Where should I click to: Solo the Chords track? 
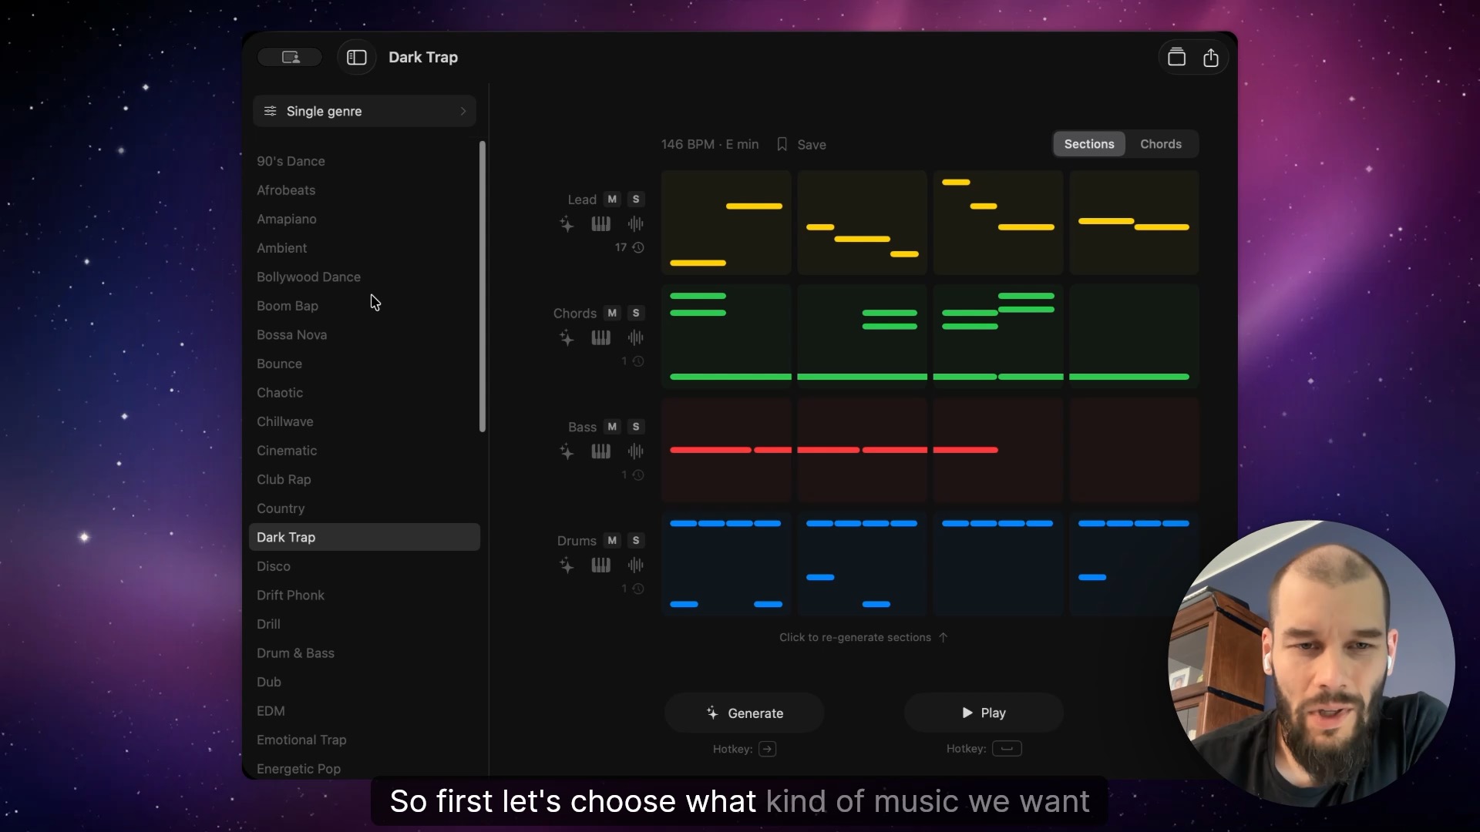click(x=636, y=314)
